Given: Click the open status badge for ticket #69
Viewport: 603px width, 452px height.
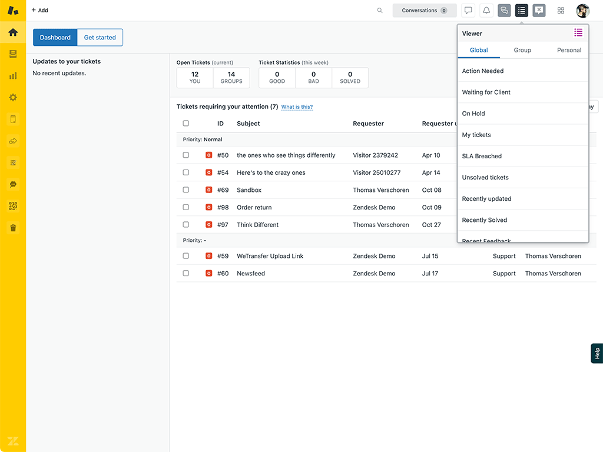Looking at the screenshot, I should [x=209, y=190].
